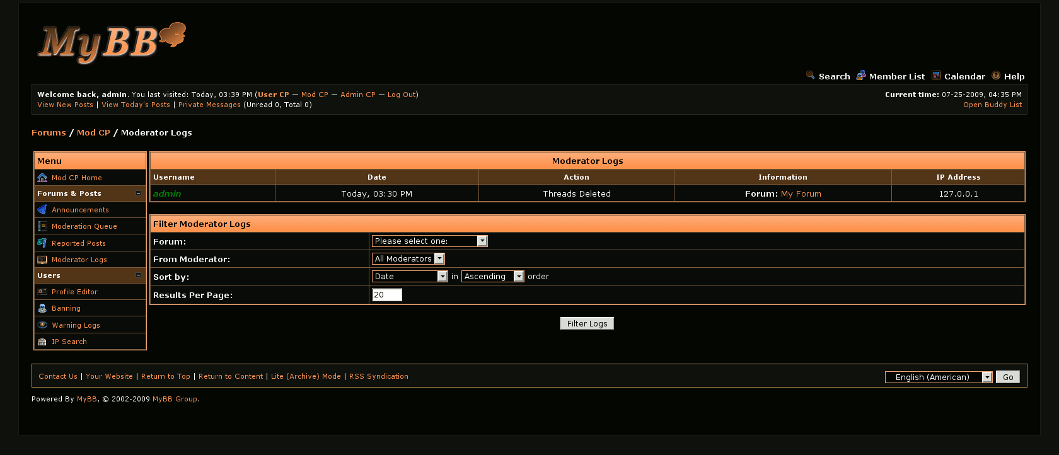Click the Mod CP Home house icon

42,178
